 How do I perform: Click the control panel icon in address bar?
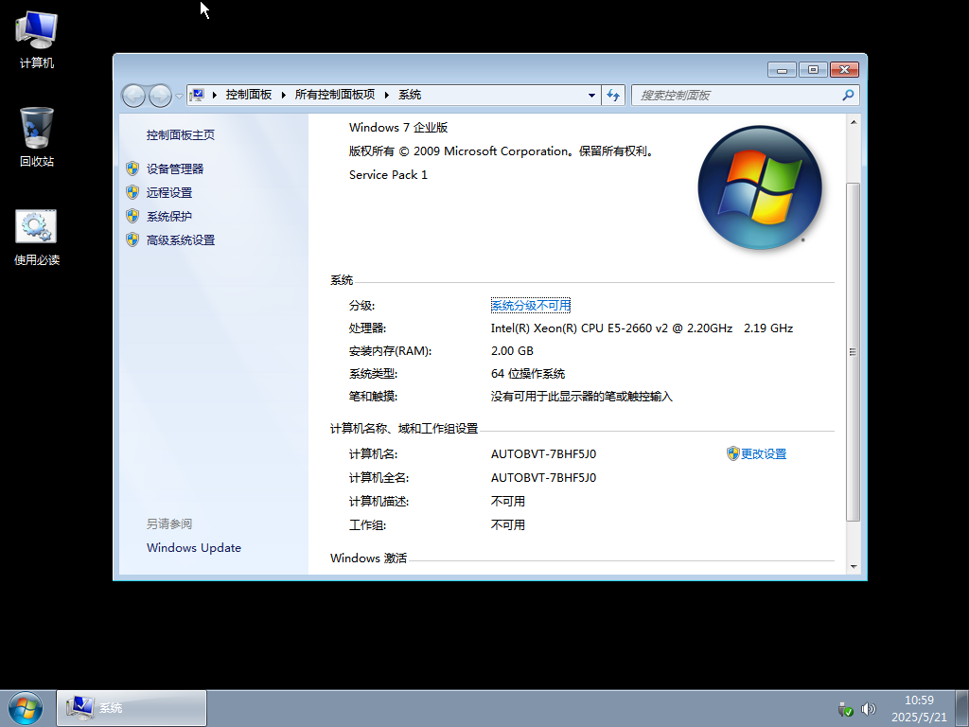tap(197, 95)
